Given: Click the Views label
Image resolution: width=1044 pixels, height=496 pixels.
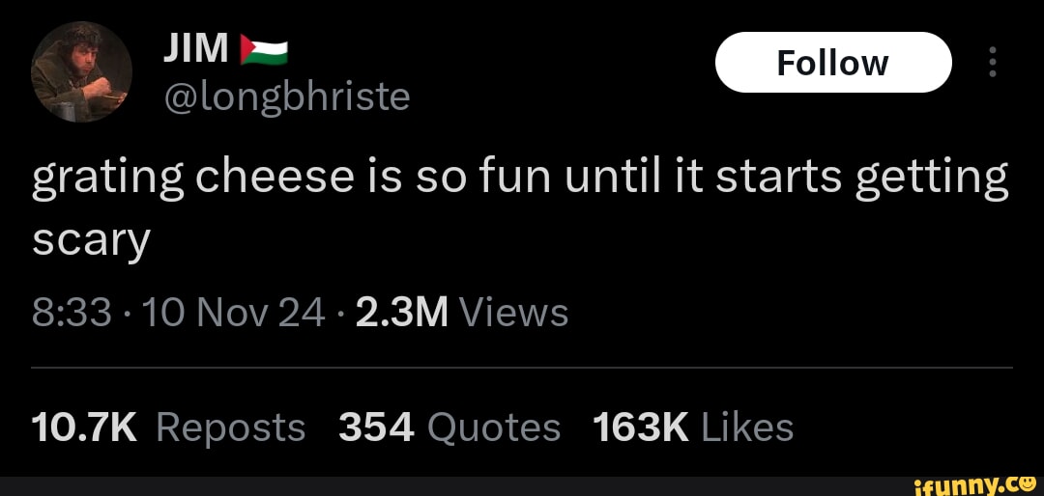Looking at the screenshot, I should pos(513,313).
